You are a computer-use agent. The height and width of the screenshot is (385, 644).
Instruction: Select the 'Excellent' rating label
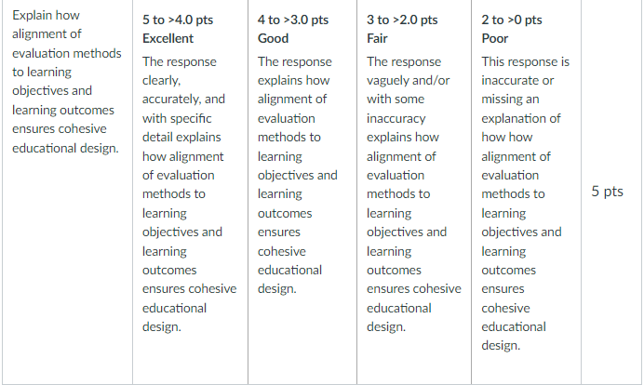[x=168, y=38]
